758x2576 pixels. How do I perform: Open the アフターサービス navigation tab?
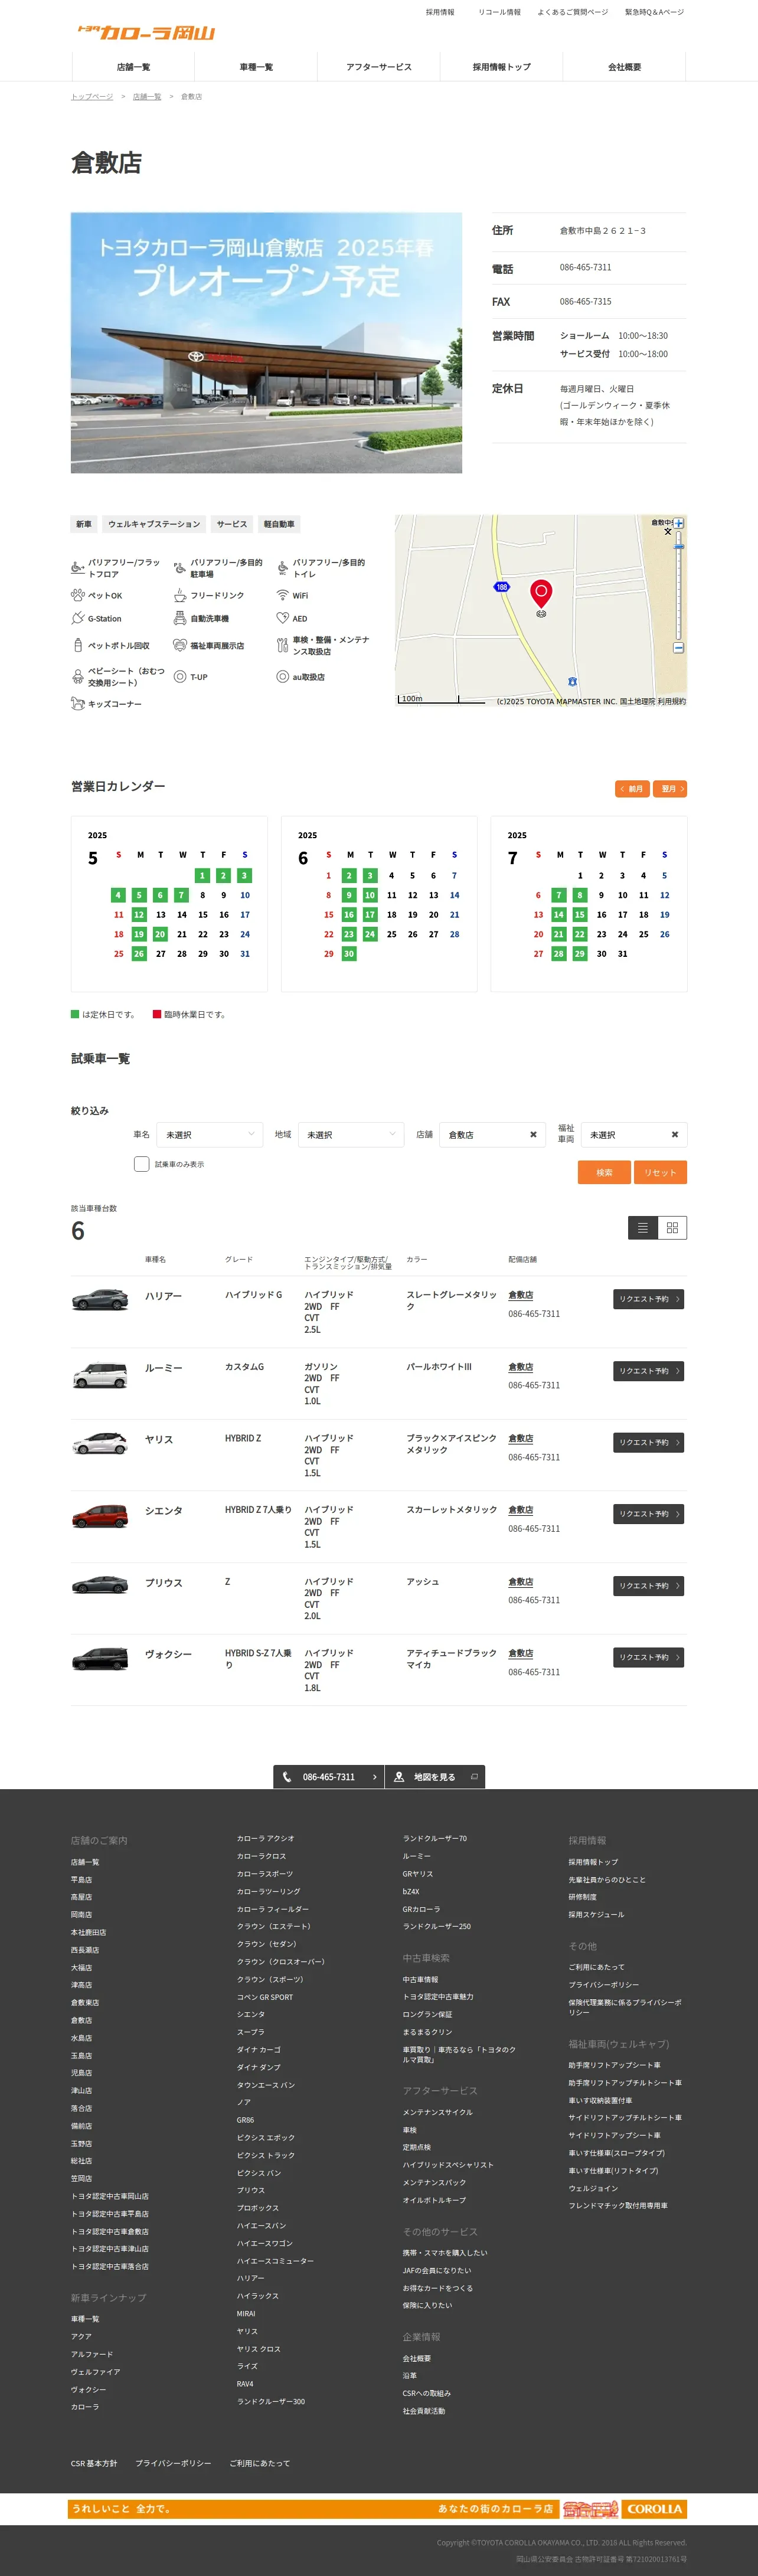[379, 67]
